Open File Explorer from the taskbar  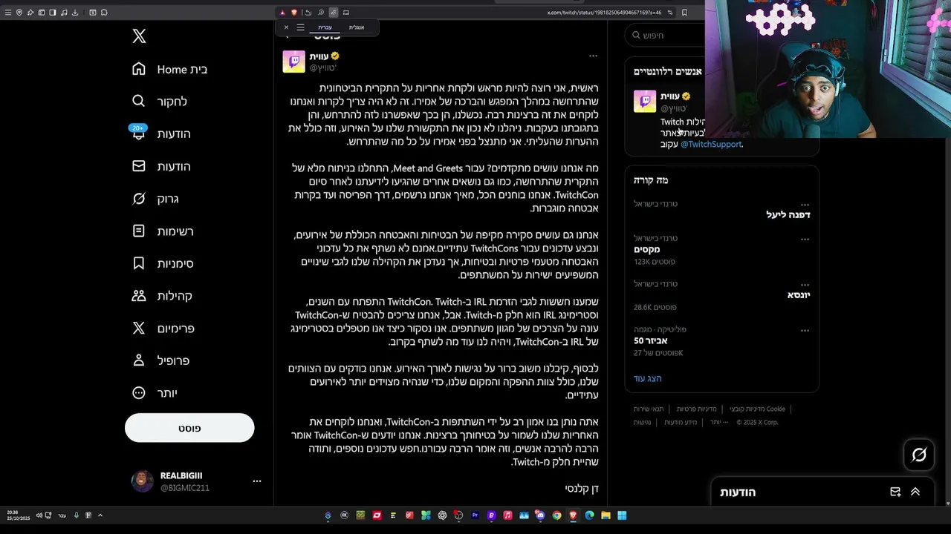click(606, 515)
